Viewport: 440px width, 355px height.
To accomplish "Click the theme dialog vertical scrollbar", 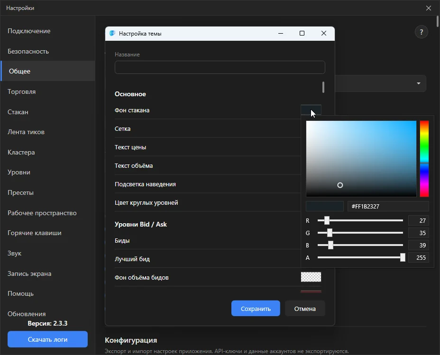I will (323, 87).
